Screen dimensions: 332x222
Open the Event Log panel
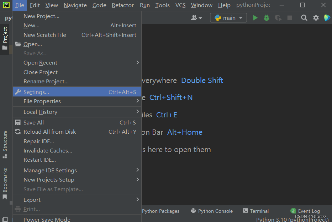pos(305,211)
